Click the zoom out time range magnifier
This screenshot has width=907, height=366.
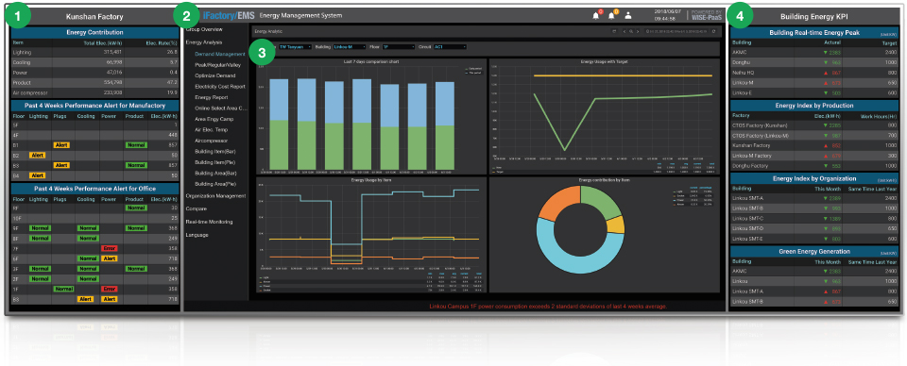631,31
